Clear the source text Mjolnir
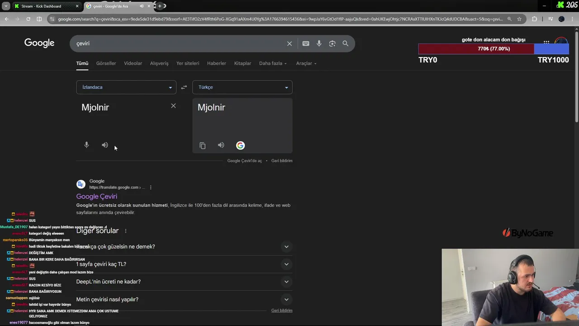The image size is (579, 326). tap(173, 106)
